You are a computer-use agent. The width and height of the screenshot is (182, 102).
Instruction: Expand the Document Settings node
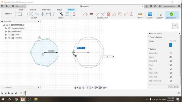tap(6, 28)
